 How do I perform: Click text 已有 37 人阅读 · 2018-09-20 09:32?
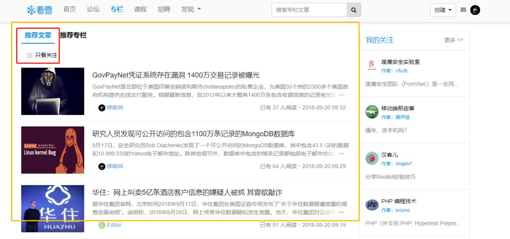[303, 108]
